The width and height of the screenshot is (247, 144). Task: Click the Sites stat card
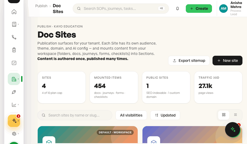(61, 87)
